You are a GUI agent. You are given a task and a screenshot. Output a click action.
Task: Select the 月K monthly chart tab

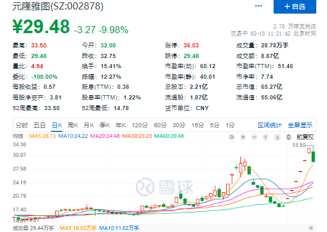pos(89,125)
